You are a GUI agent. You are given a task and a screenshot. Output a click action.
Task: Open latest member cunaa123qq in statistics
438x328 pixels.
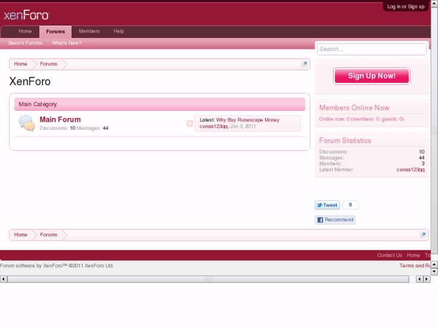[x=410, y=170]
